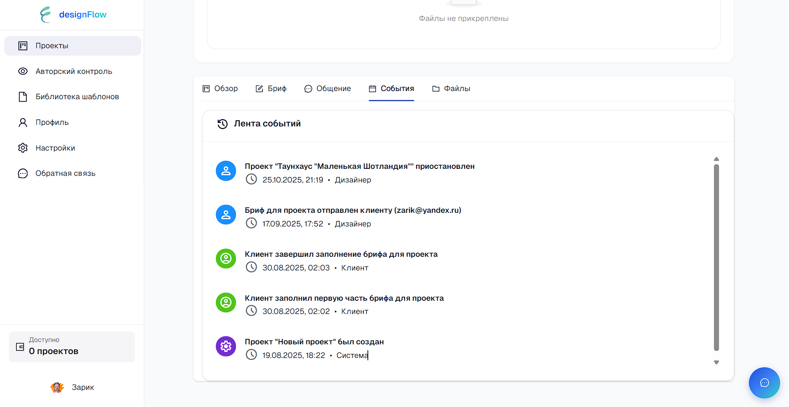Click the scroll down arrow in events feed

pyautogui.click(x=716, y=362)
